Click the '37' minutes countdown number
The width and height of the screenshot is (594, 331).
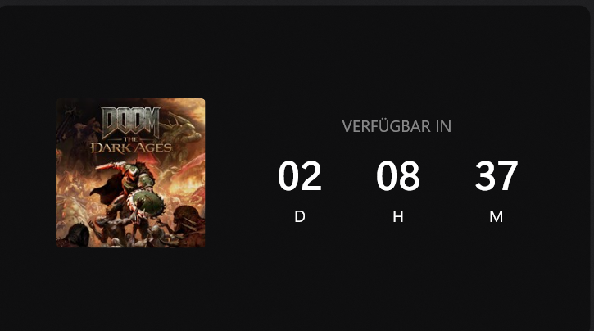(497, 175)
